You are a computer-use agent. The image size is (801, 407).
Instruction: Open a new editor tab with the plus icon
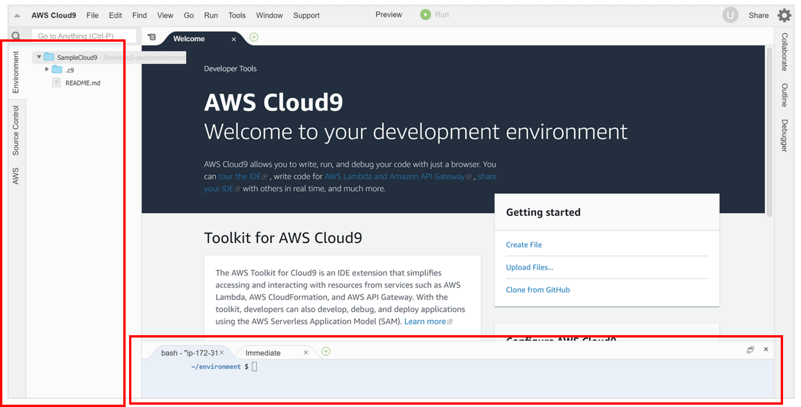tap(253, 36)
